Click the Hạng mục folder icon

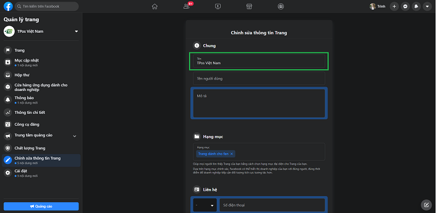197,137
